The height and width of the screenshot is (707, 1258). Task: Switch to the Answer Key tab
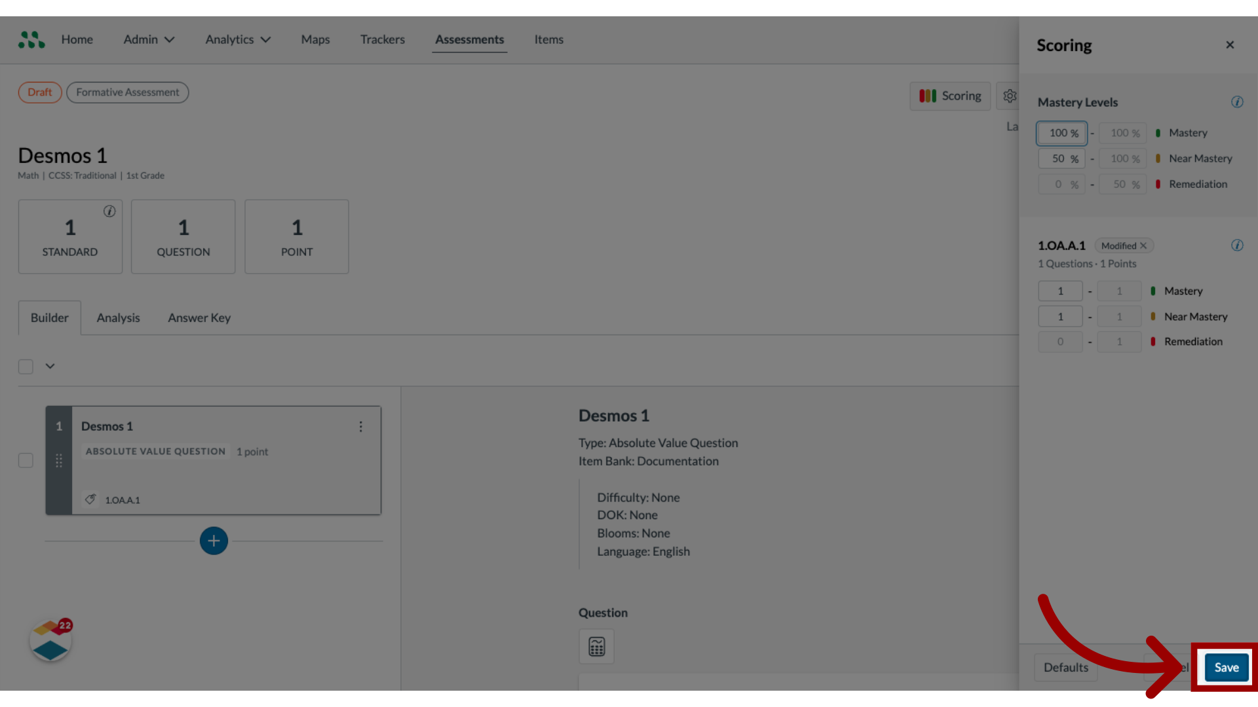point(199,317)
